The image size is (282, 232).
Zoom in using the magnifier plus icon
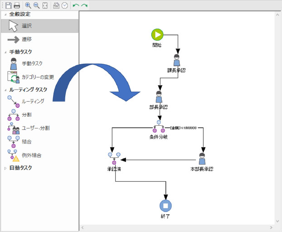[x=28, y=5]
